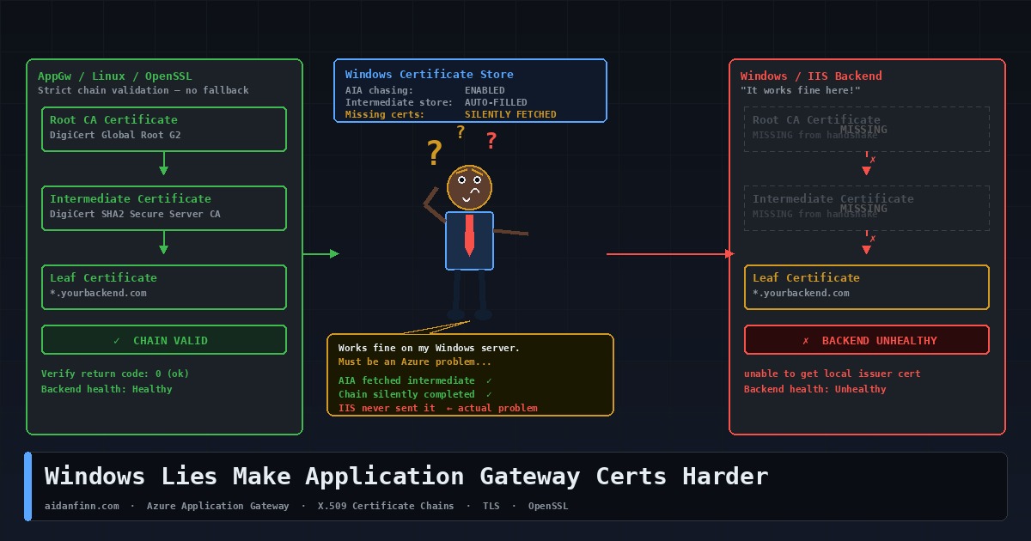Click the TLS footer tag
Screen dimensions: 1031x541
[491, 506]
